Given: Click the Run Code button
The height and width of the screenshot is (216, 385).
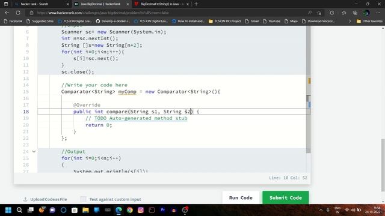Looking at the screenshot, I should [241, 197].
